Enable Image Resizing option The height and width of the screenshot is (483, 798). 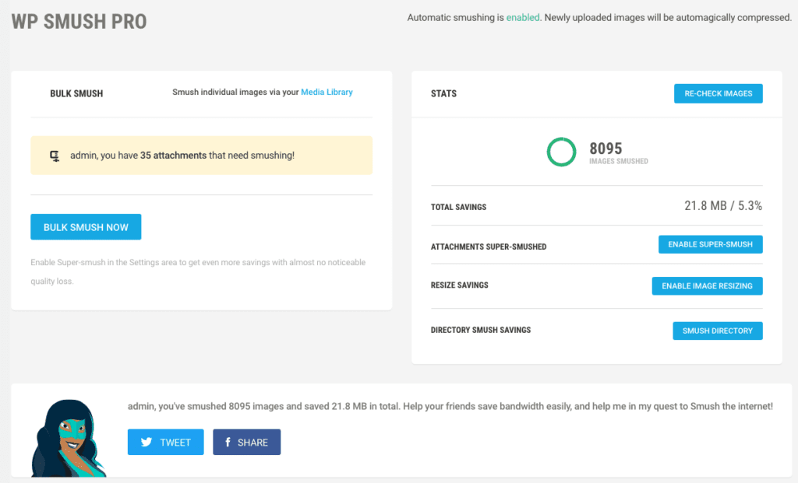(707, 285)
